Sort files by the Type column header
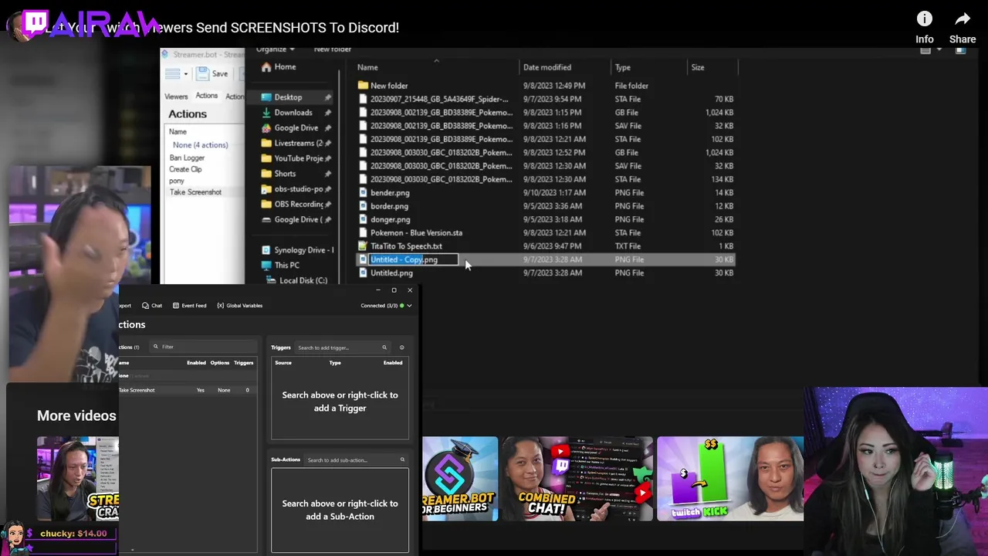The height and width of the screenshot is (556, 988). click(623, 67)
